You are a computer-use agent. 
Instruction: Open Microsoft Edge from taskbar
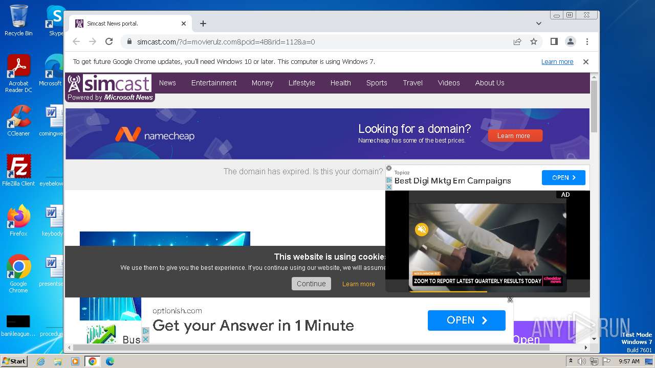[x=110, y=361]
